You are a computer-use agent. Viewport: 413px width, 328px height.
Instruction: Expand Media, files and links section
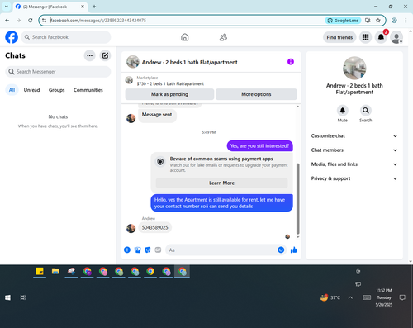(x=354, y=164)
